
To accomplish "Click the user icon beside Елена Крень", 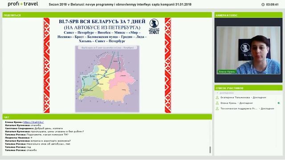I will pyautogui.click(x=217, y=103).
